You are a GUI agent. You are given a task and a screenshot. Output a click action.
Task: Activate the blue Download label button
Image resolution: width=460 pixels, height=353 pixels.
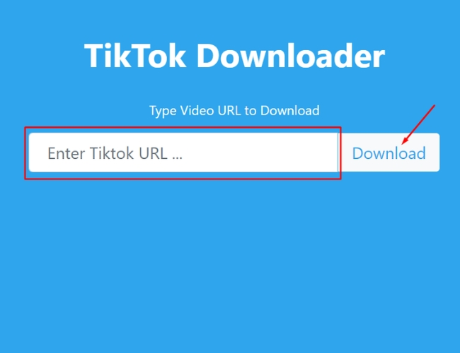(x=389, y=153)
